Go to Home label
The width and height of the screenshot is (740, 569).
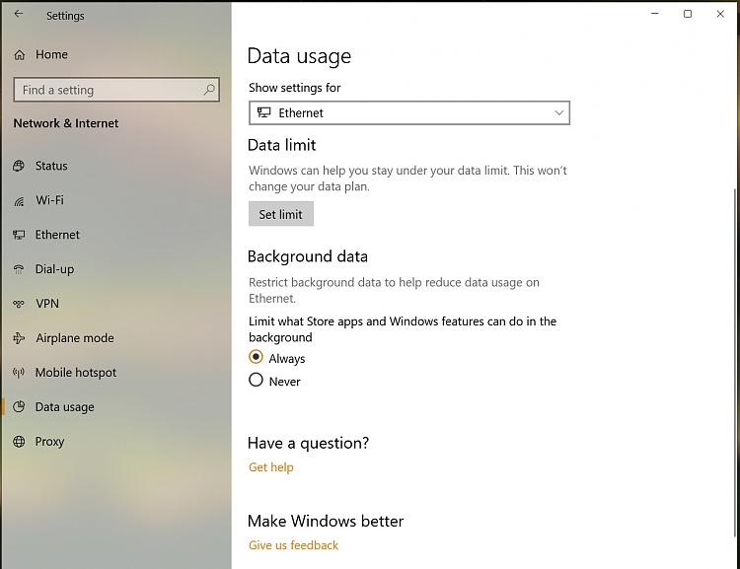coord(51,54)
